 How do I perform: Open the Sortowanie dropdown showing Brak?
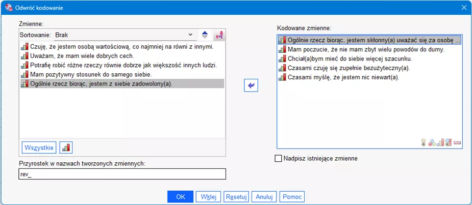coord(125,35)
